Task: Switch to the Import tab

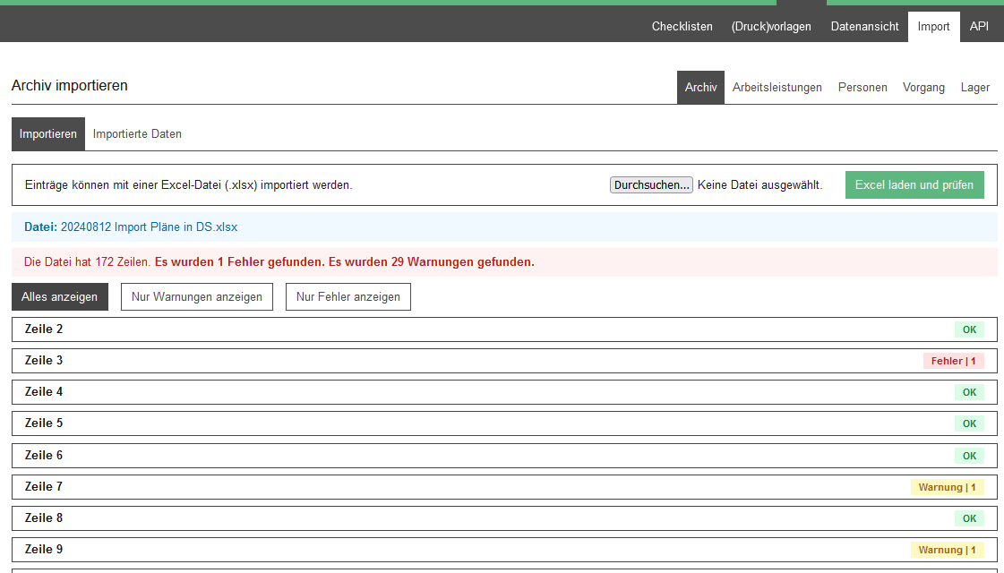Action: click(934, 26)
